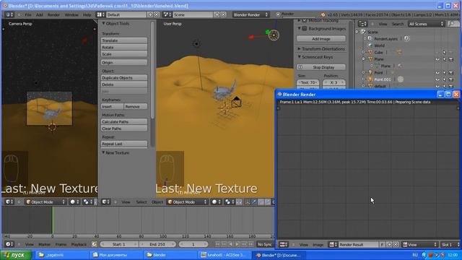Click the Stop Display button
The width and height of the screenshot is (462, 260).
[x=321, y=67]
